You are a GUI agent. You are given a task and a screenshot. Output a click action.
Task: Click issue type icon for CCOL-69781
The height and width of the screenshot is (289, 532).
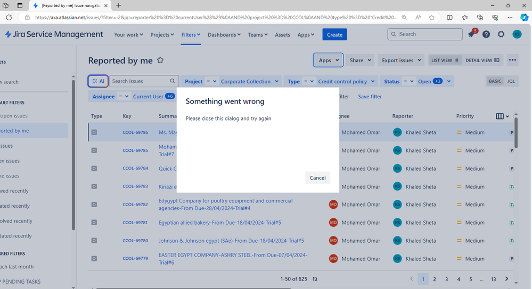(94, 223)
